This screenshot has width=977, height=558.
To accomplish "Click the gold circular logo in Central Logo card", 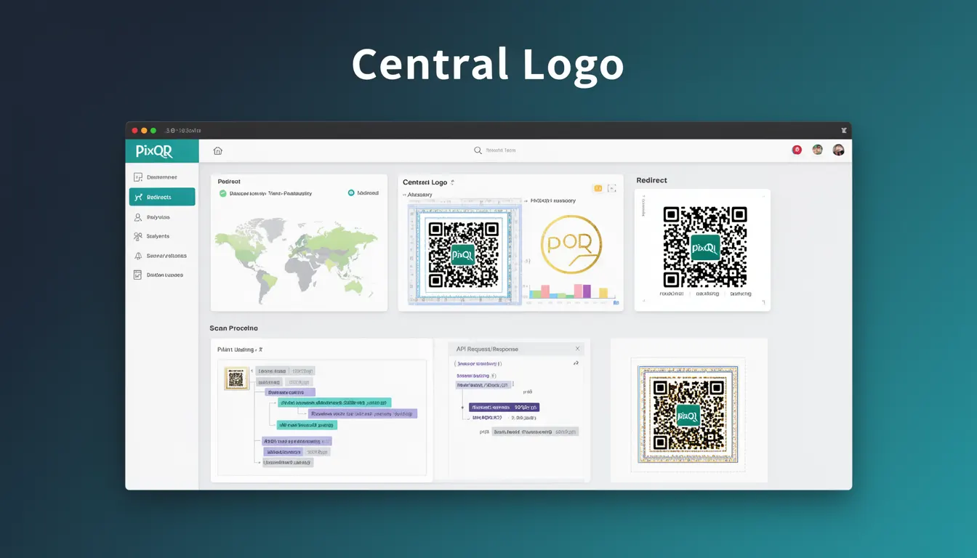I will 571,245.
